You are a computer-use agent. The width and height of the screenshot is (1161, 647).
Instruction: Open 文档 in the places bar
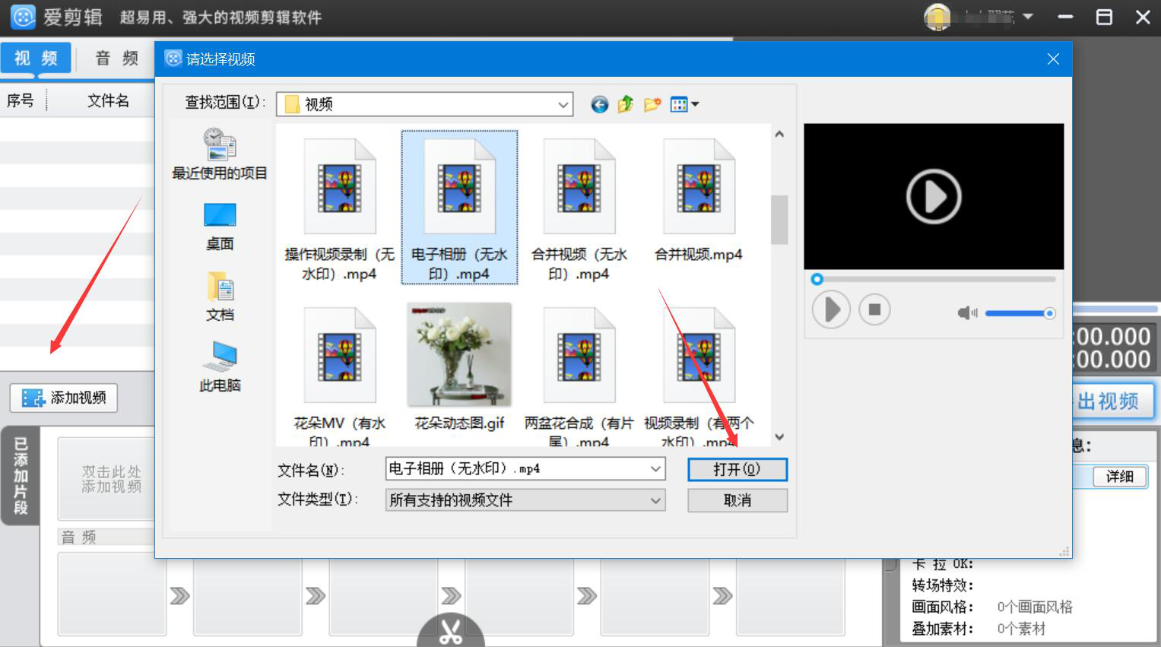pyautogui.click(x=220, y=297)
